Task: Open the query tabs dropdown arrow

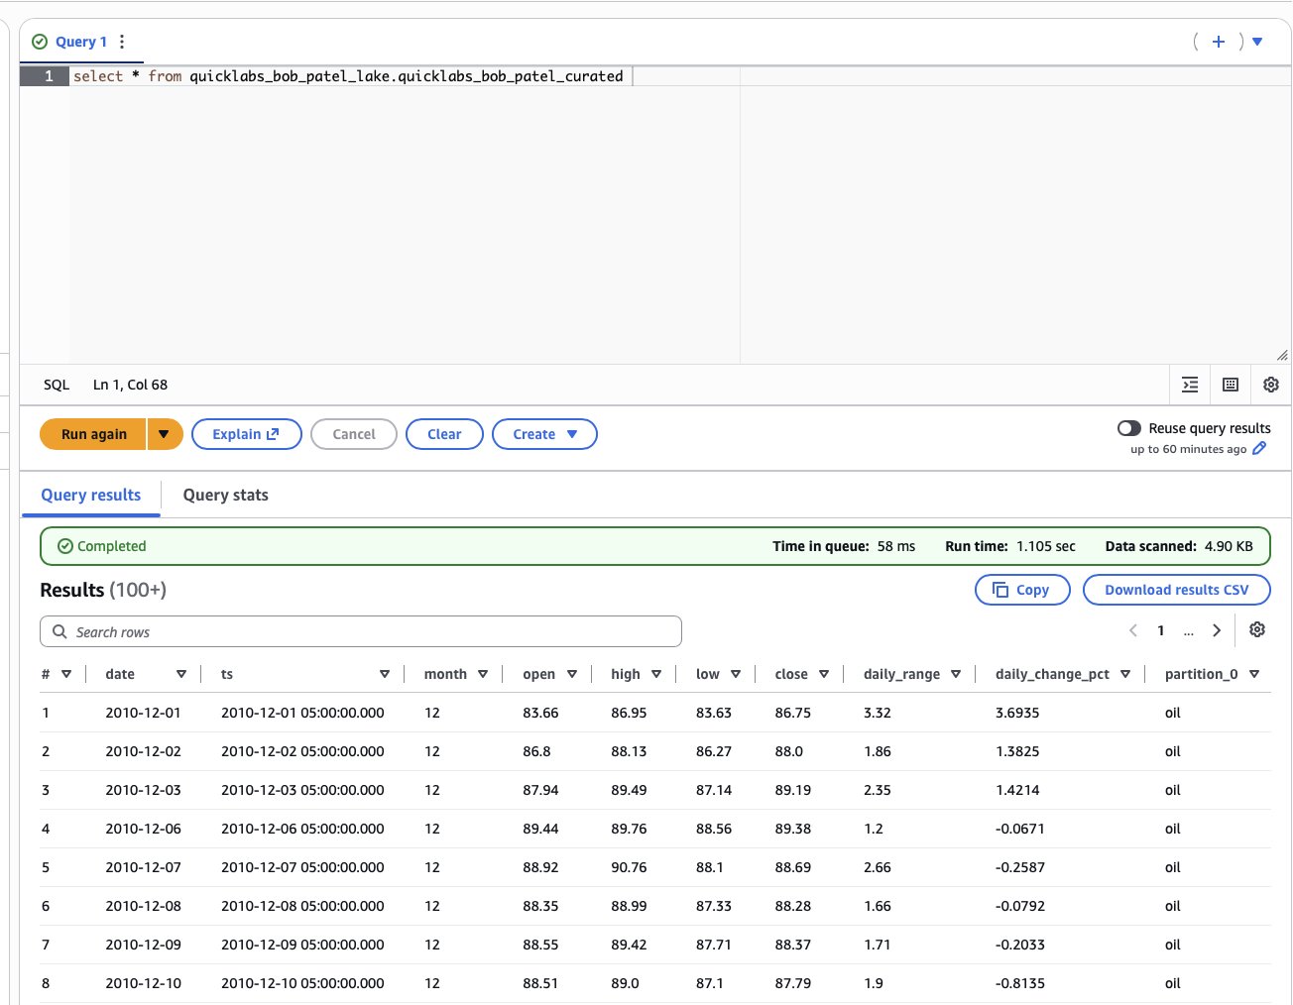Action: 1257,42
